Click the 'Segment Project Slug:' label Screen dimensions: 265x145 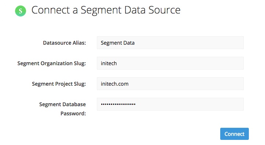[x=59, y=84]
